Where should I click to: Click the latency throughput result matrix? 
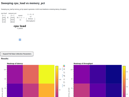pyautogui.click(x=31, y=20)
